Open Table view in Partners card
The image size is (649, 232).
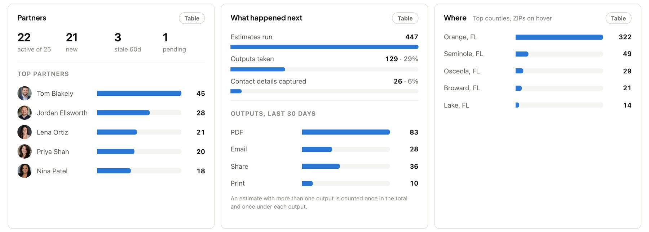[x=192, y=18]
